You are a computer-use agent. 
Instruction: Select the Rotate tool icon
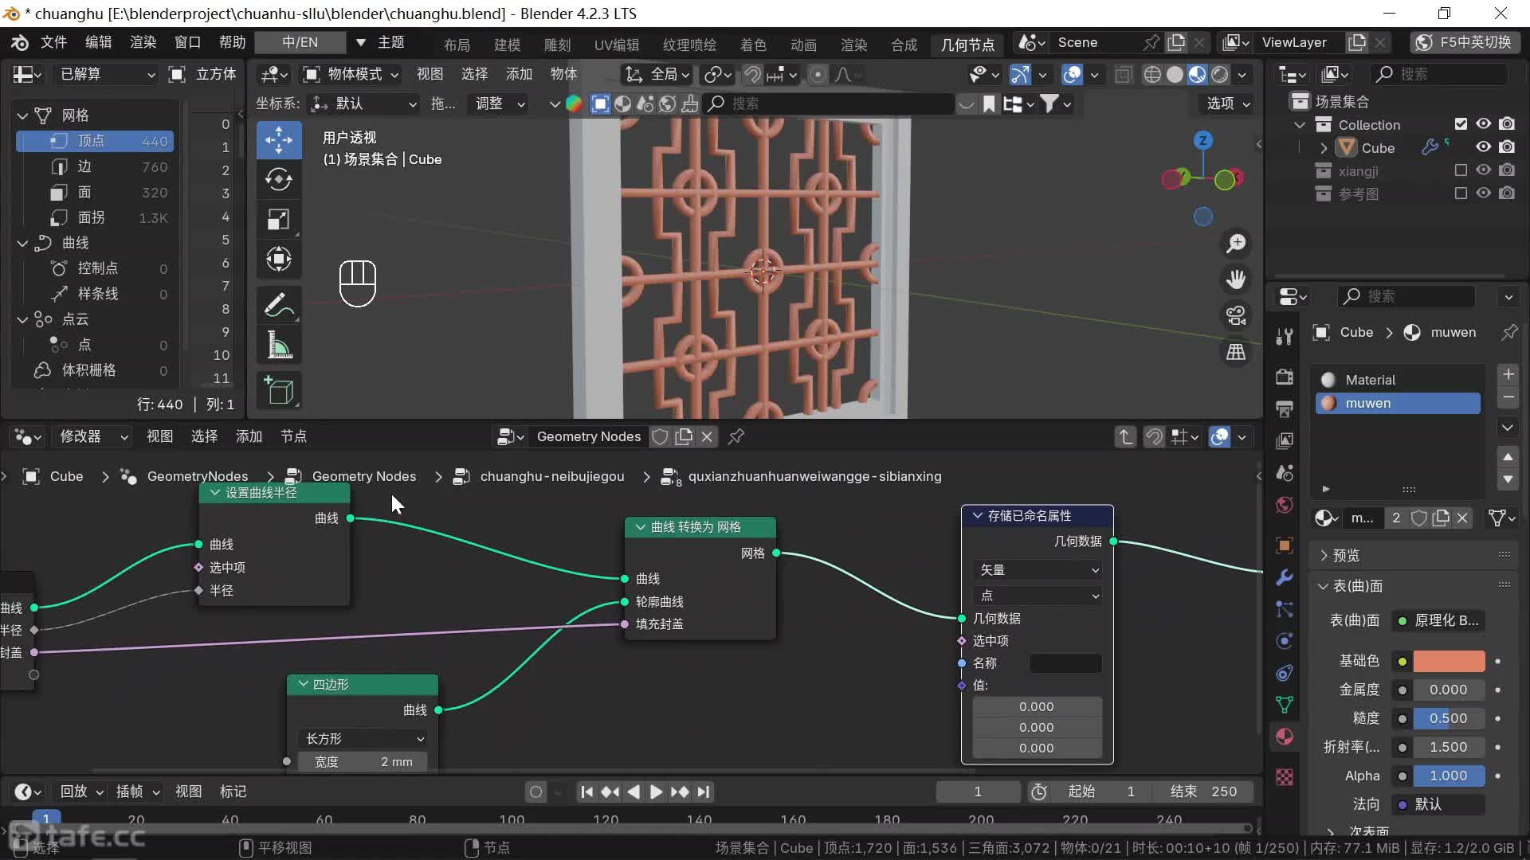[x=279, y=179]
